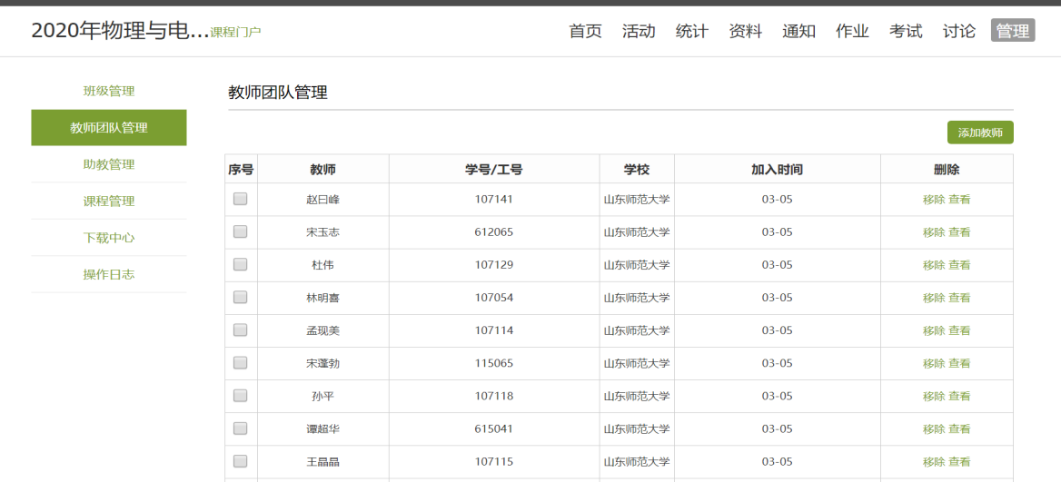The image size is (1061, 482).
Task: Switch to the 作业 section
Action: (x=852, y=31)
